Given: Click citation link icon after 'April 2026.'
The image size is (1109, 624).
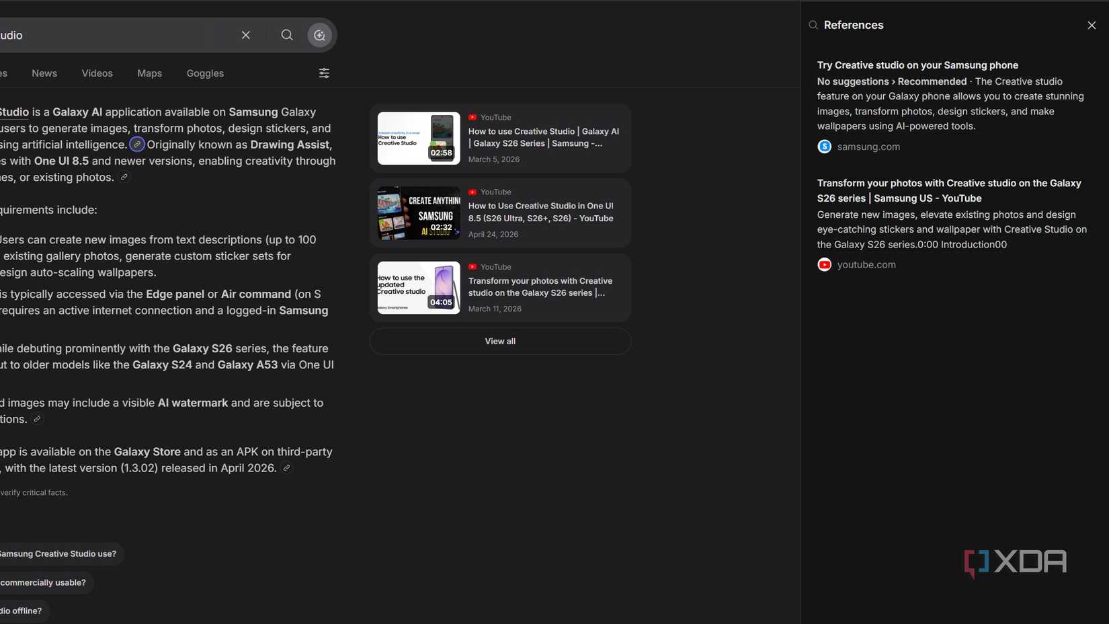Looking at the screenshot, I should tap(287, 468).
